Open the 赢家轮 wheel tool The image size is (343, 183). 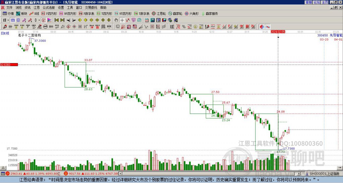[x=175, y=13]
